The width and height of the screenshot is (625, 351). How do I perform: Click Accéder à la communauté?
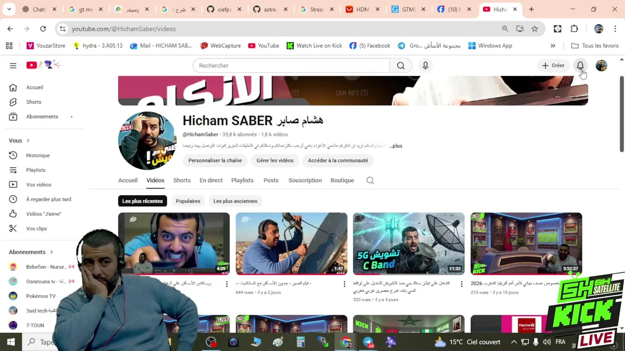[x=338, y=160]
